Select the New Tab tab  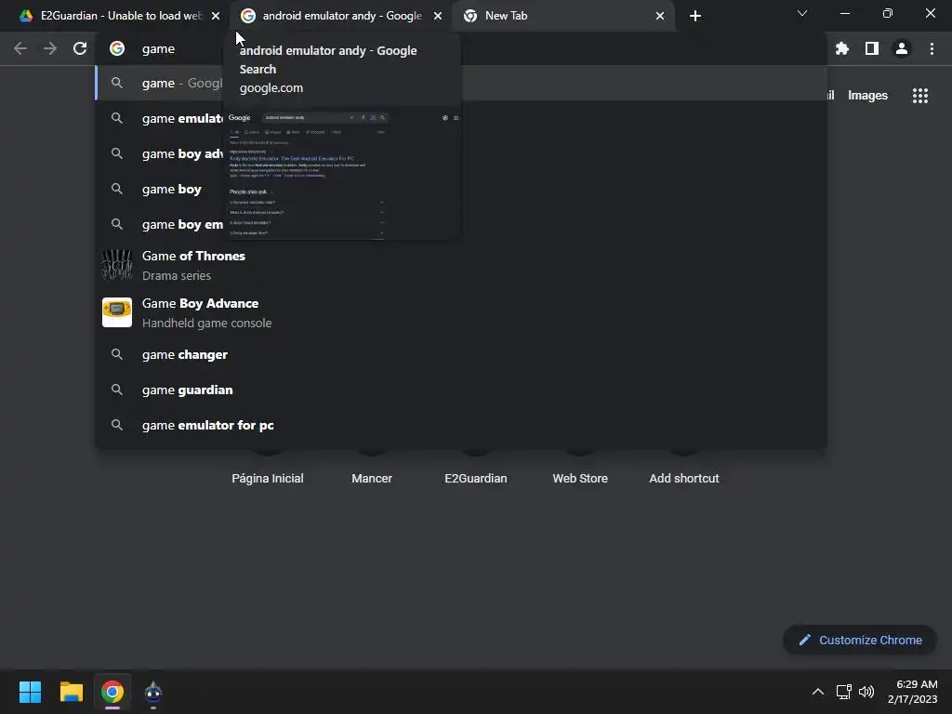pyautogui.click(x=562, y=16)
